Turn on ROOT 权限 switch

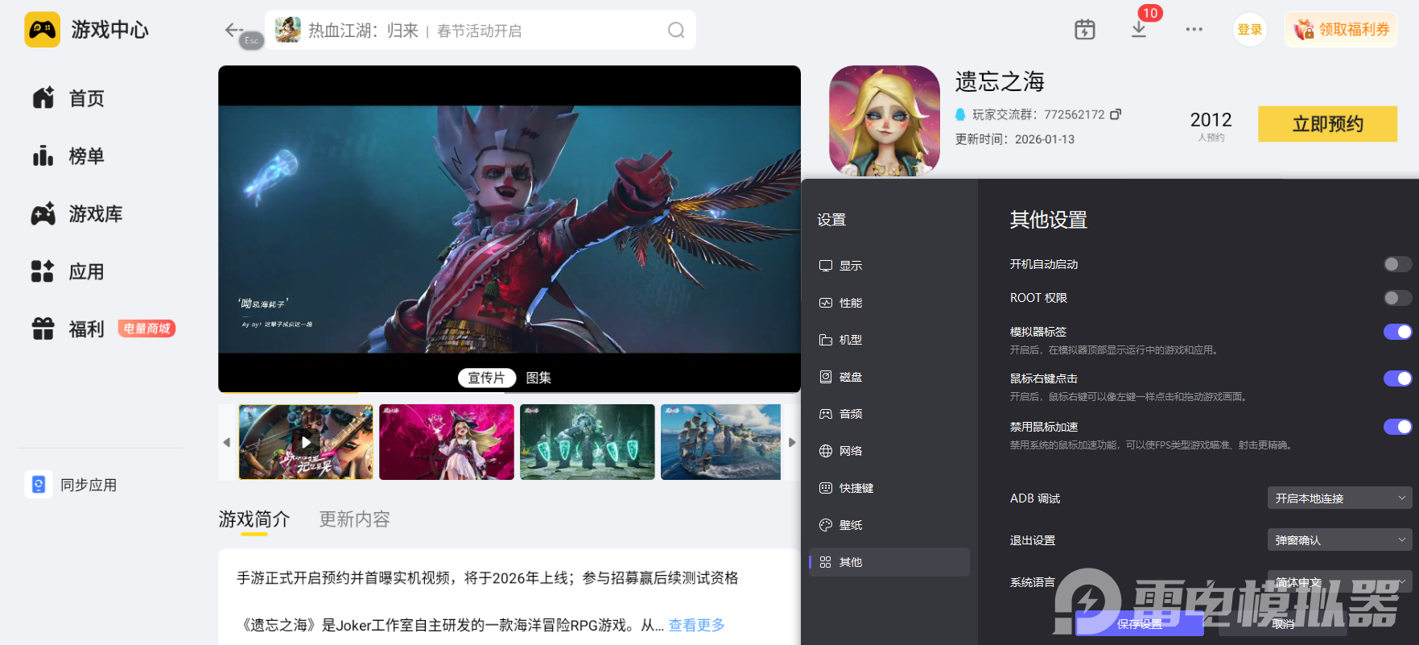(1397, 298)
